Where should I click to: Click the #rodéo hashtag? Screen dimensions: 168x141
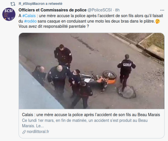pyautogui.click(x=30, y=21)
